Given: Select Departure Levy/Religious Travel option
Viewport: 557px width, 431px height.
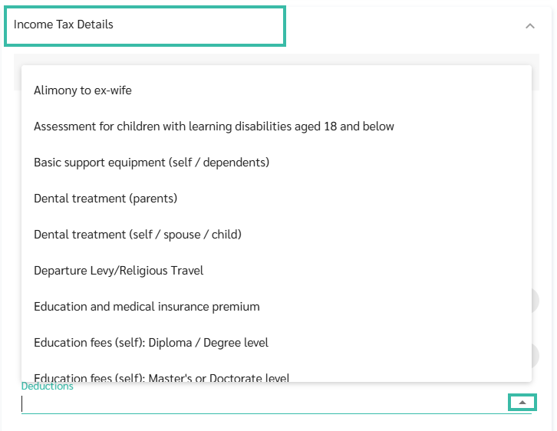Looking at the screenshot, I should point(118,271).
